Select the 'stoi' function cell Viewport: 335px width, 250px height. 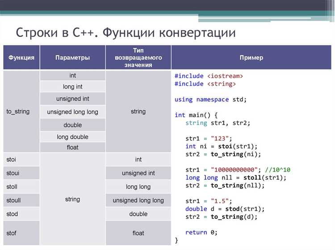(x=21, y=159)
